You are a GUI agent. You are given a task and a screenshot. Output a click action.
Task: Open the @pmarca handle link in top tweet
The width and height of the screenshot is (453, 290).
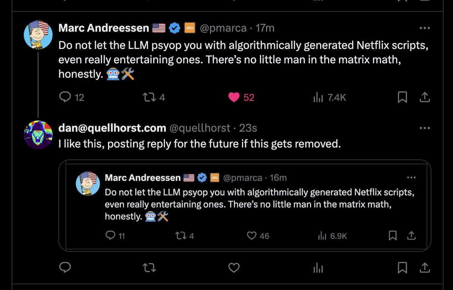pyautogui.click(x=223, y=28)
